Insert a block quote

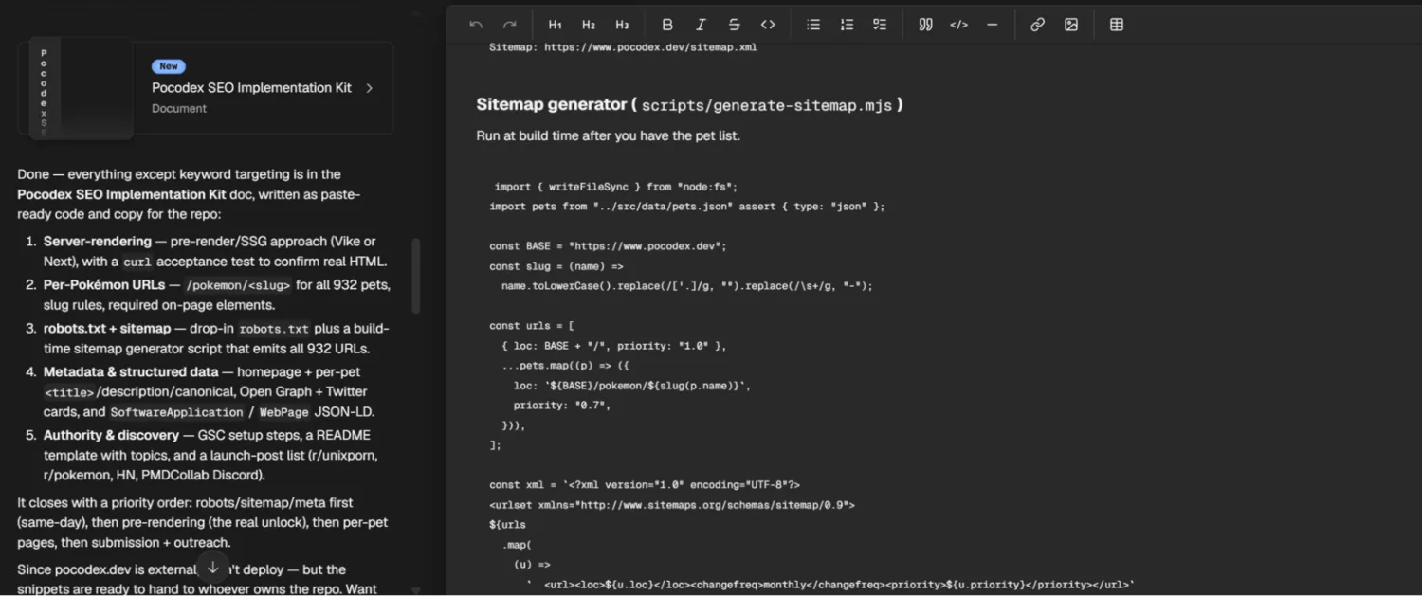pos(925,25)
